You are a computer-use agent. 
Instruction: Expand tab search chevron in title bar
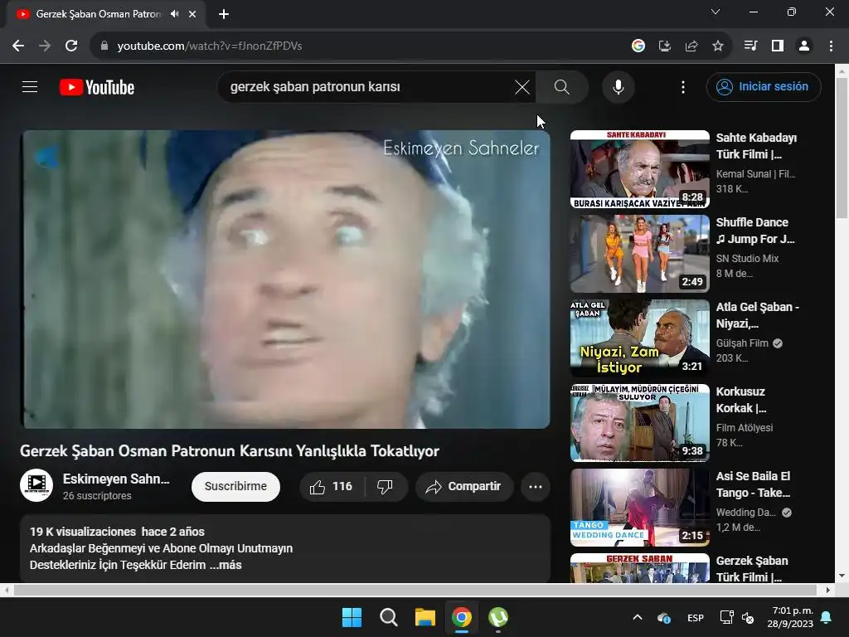click(x=716, y=12)
